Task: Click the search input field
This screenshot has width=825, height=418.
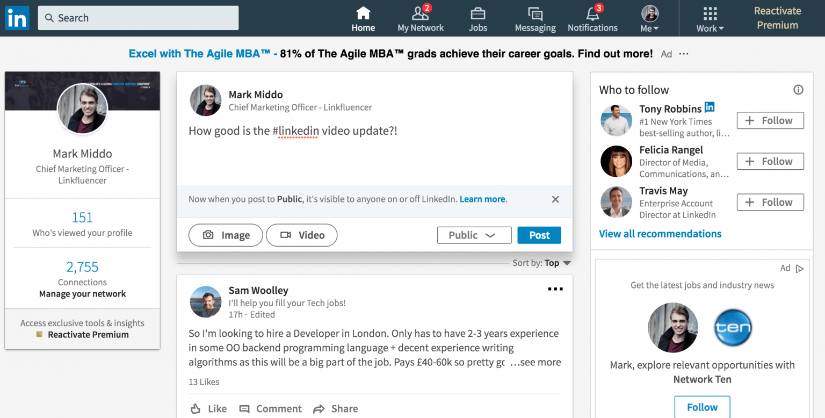Action: [138, 18]
